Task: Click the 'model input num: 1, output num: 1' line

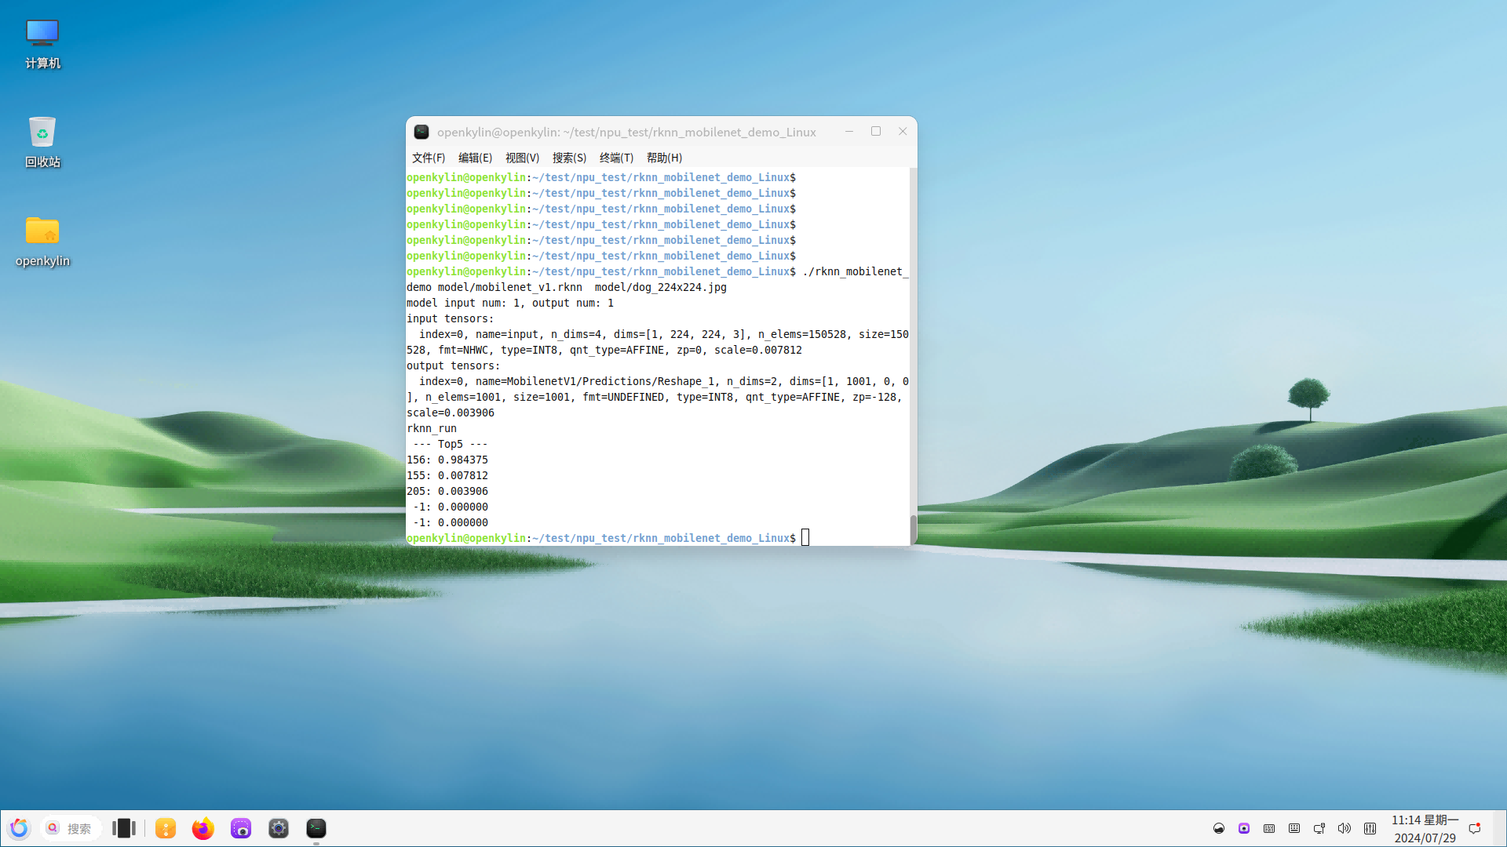Action: (x=510, y=303)
